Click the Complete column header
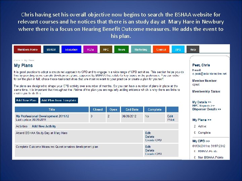This screenshot has height=181, width=242. [x=155, y=109]
